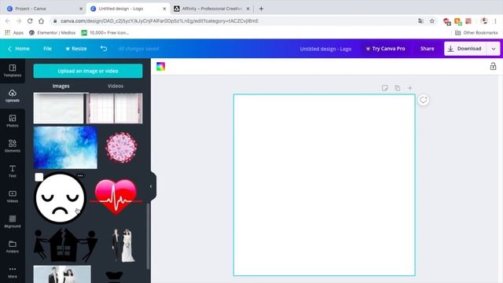The width and height of the screenshot is (503, 283).
Task: Open the Videos sidebar panel
Action: coord(13,197)
